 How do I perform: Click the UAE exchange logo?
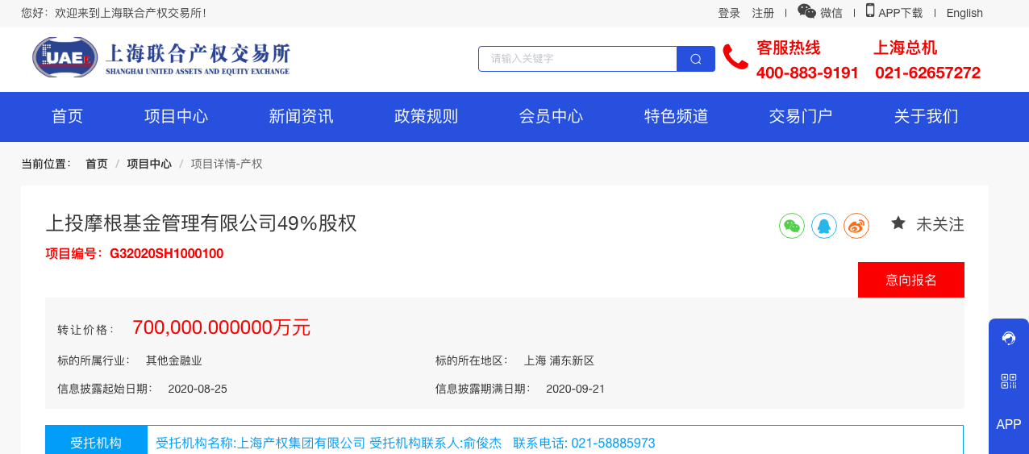tap(160, 57)
